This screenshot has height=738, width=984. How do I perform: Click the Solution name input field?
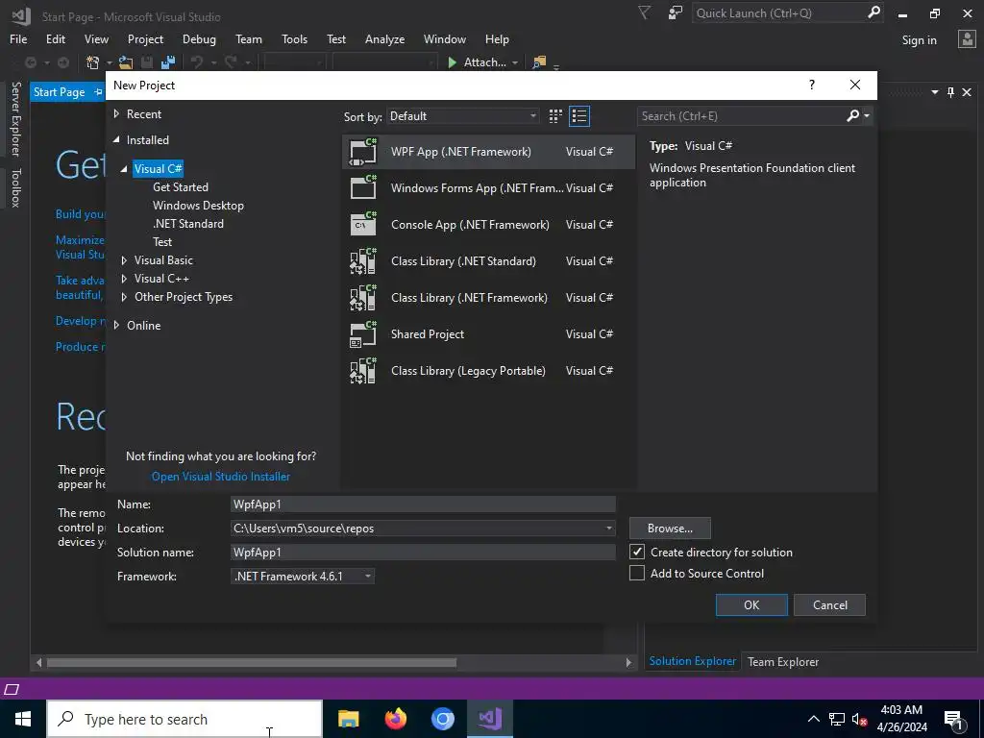[x=423, y=553]
